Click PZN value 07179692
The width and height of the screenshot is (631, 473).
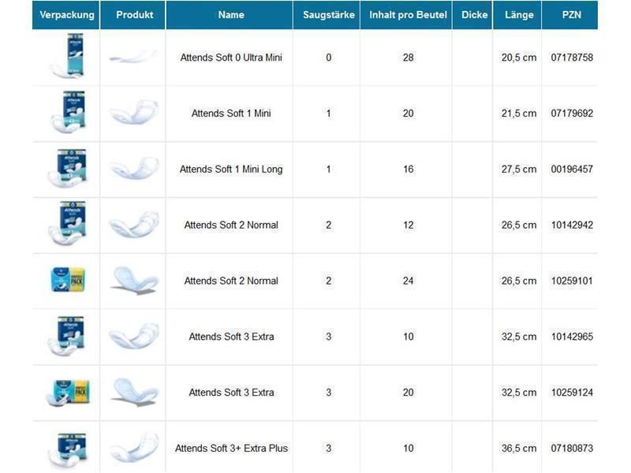click(x=572, y=114)
